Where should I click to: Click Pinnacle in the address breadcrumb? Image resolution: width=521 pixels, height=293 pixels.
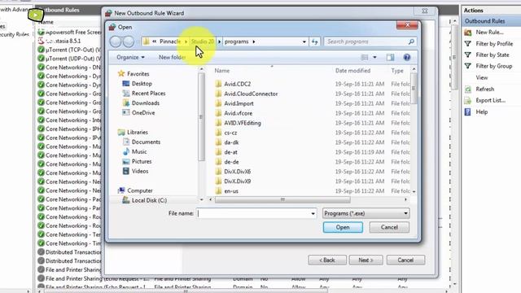pos(170,42)
